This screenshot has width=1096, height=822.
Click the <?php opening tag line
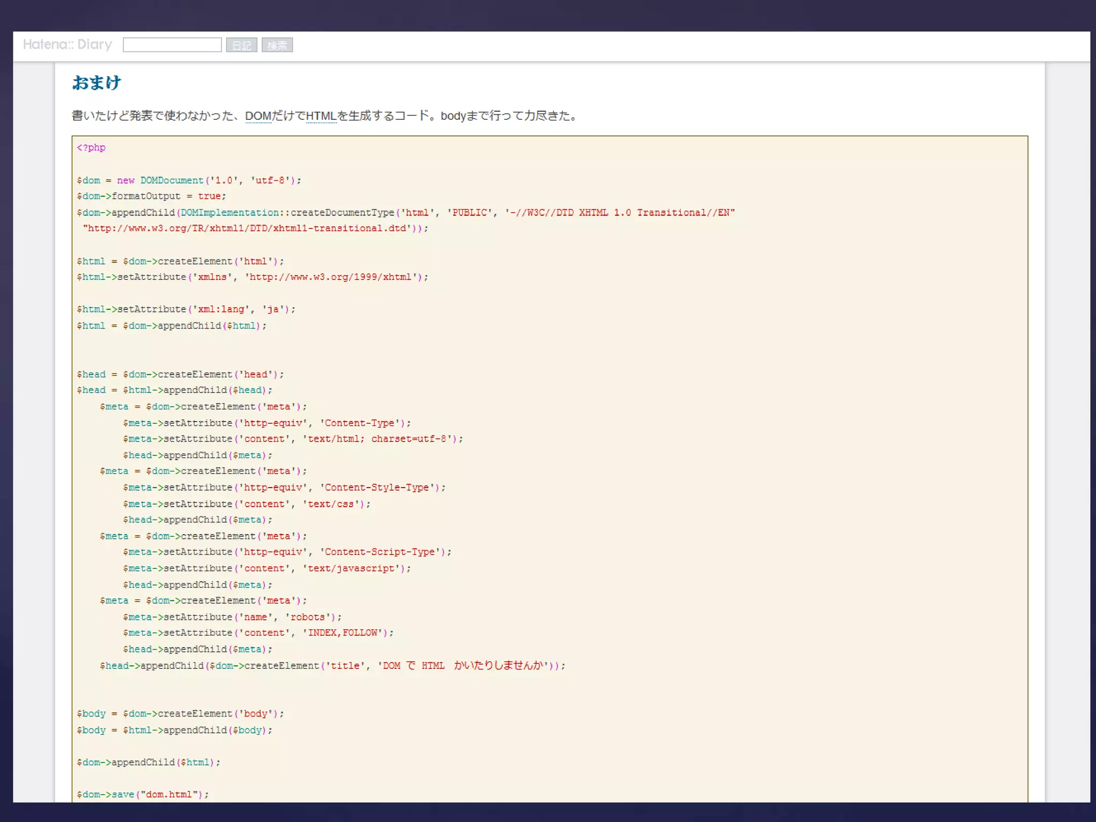(91, 148)
